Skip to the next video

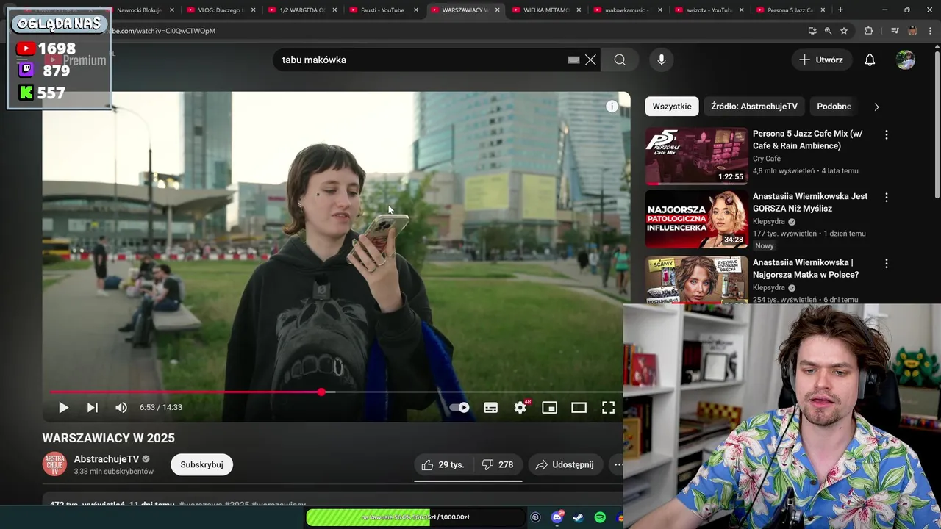click(x=93, y=408)
